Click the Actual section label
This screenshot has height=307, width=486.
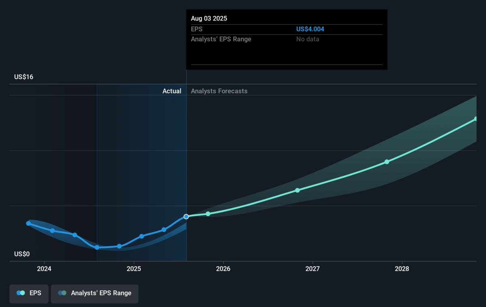click(x=172, y=91)
